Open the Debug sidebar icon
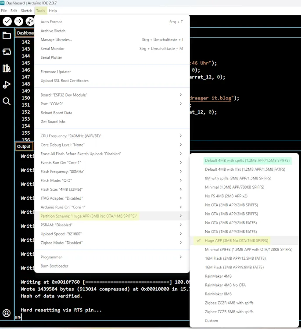 7,85
